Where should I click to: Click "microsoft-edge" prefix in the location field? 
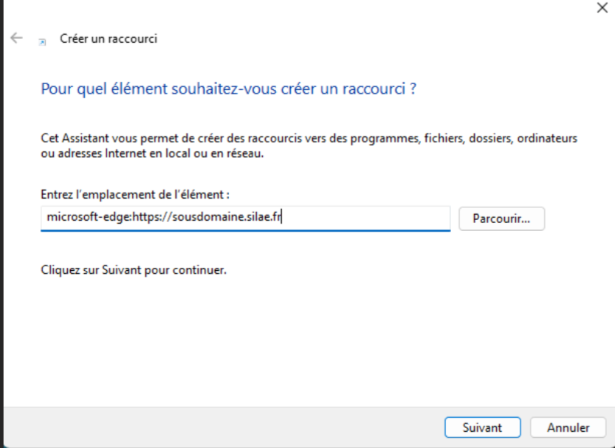[87, 218]
